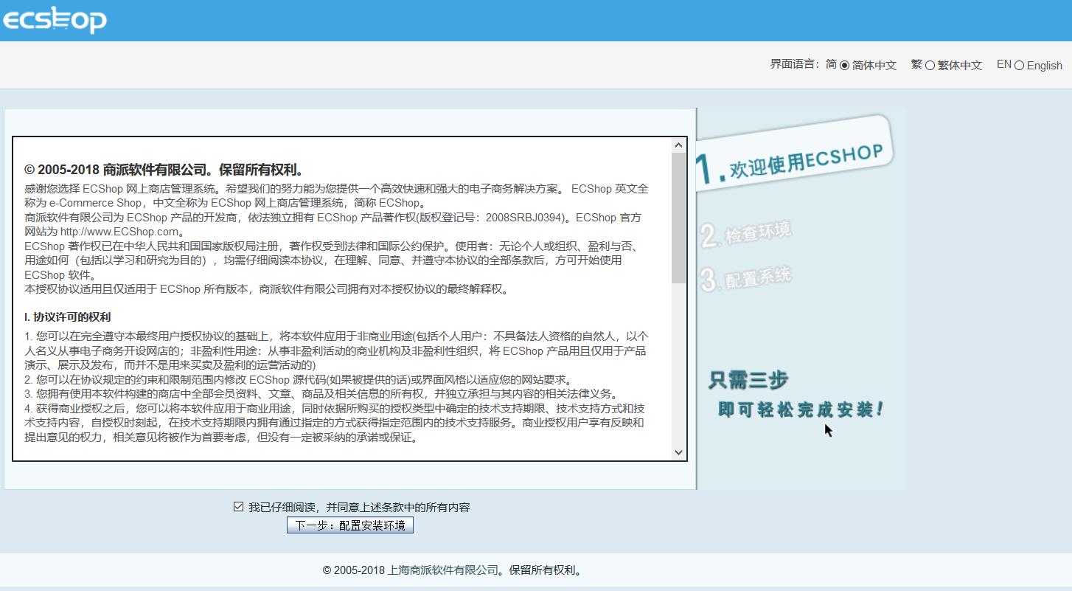Select 繁体中文 interface language radio
This screenshot has height=591, width=1072.
[x=930, y=66]
